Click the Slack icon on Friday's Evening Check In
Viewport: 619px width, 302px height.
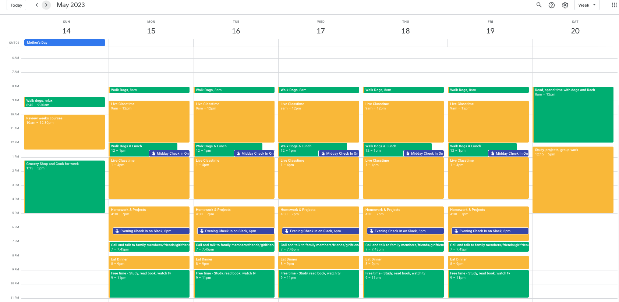456,231
